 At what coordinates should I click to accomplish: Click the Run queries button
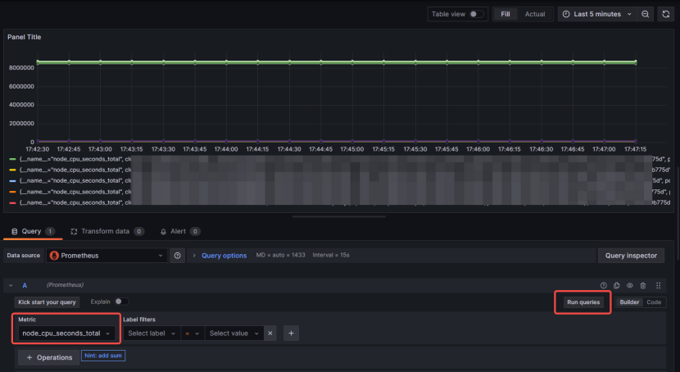(583, 302)
